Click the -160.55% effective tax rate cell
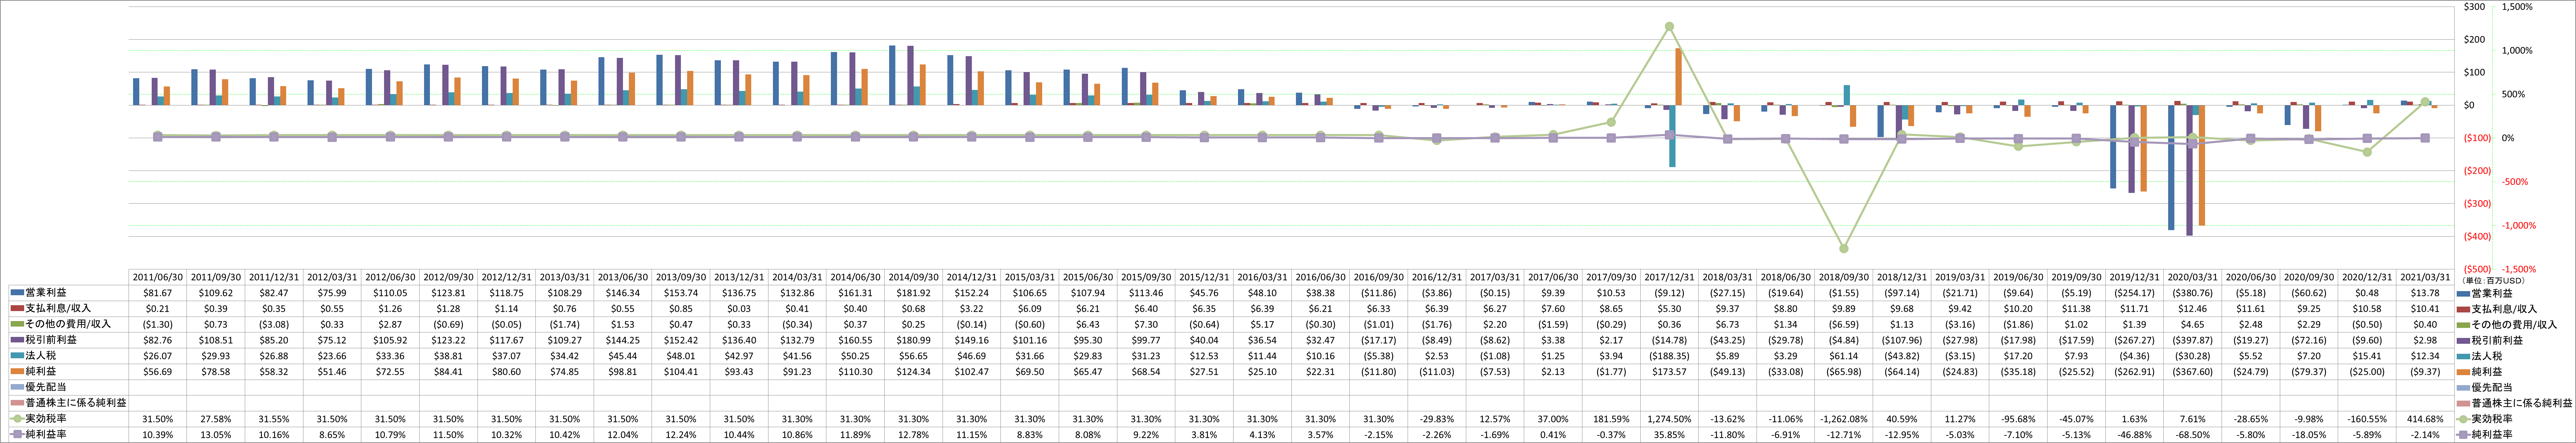The image size is (2576, 443). (x=2367, y=419)
